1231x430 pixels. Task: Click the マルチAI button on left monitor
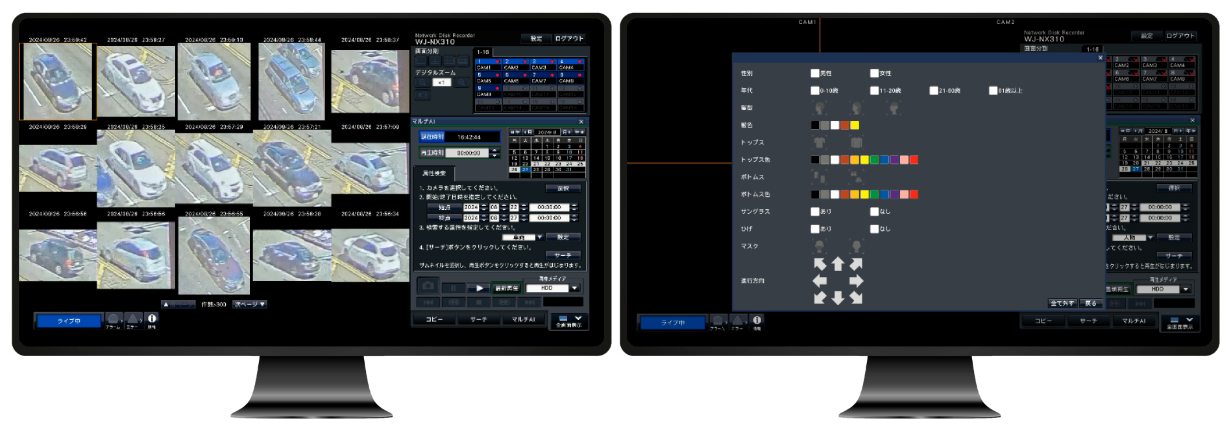523,319
